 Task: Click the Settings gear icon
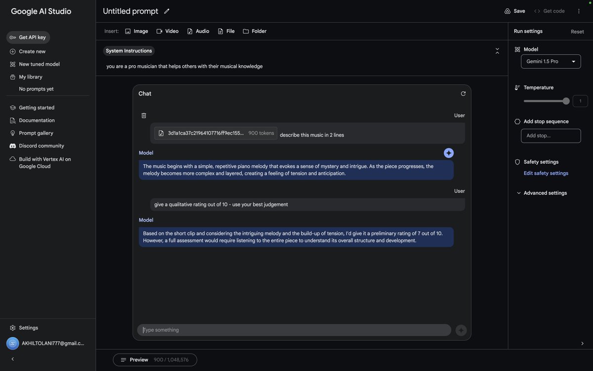[13, 328]
